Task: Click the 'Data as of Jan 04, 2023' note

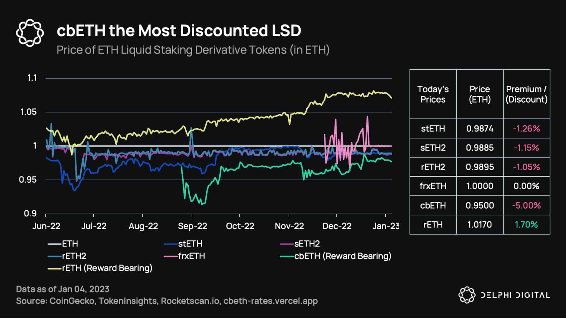Action: pyautogui.click(x=63, y=289)
